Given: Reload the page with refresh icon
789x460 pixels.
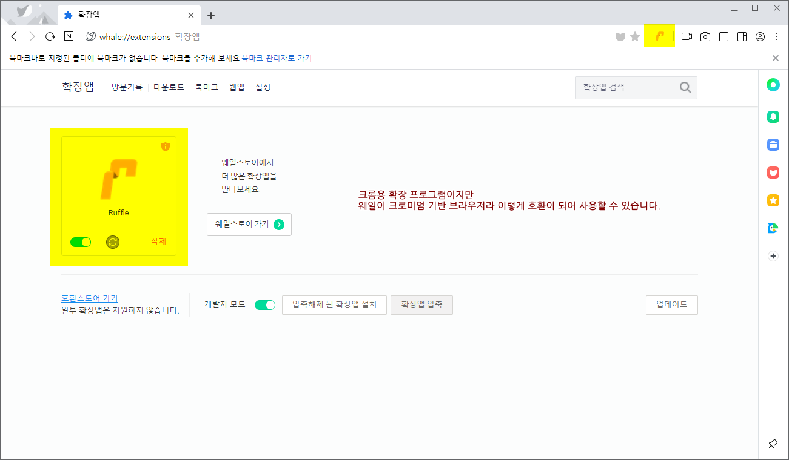Looking at the screenshot, I should click(x=50, y=36).
